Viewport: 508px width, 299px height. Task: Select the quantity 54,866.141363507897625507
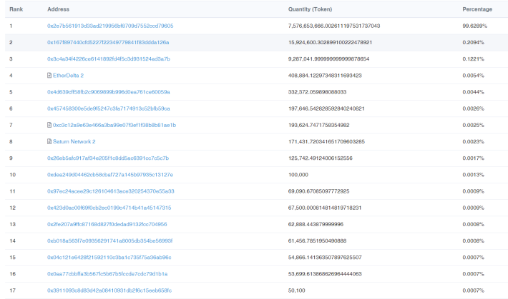[325, 258]
